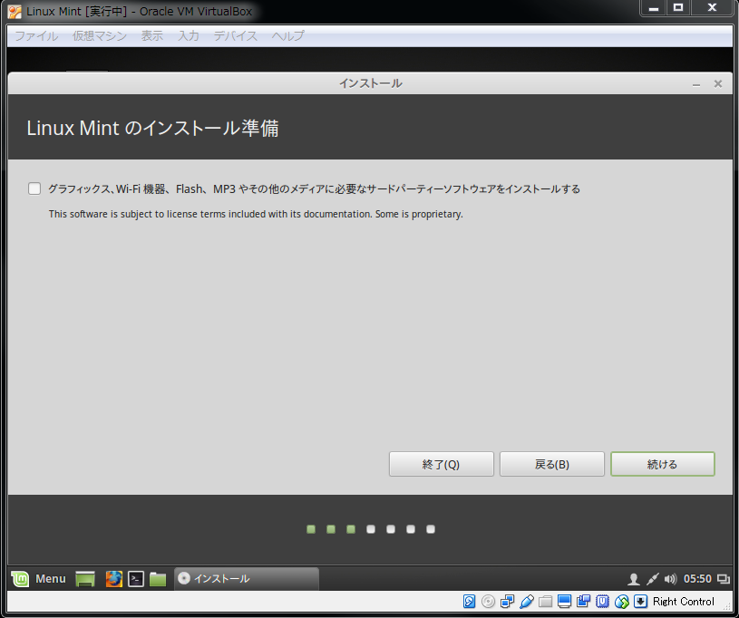This screenshot has height=618, width=739.
Task: Click VirtualBox video capture indicator
Action: (x=583, y=602)
